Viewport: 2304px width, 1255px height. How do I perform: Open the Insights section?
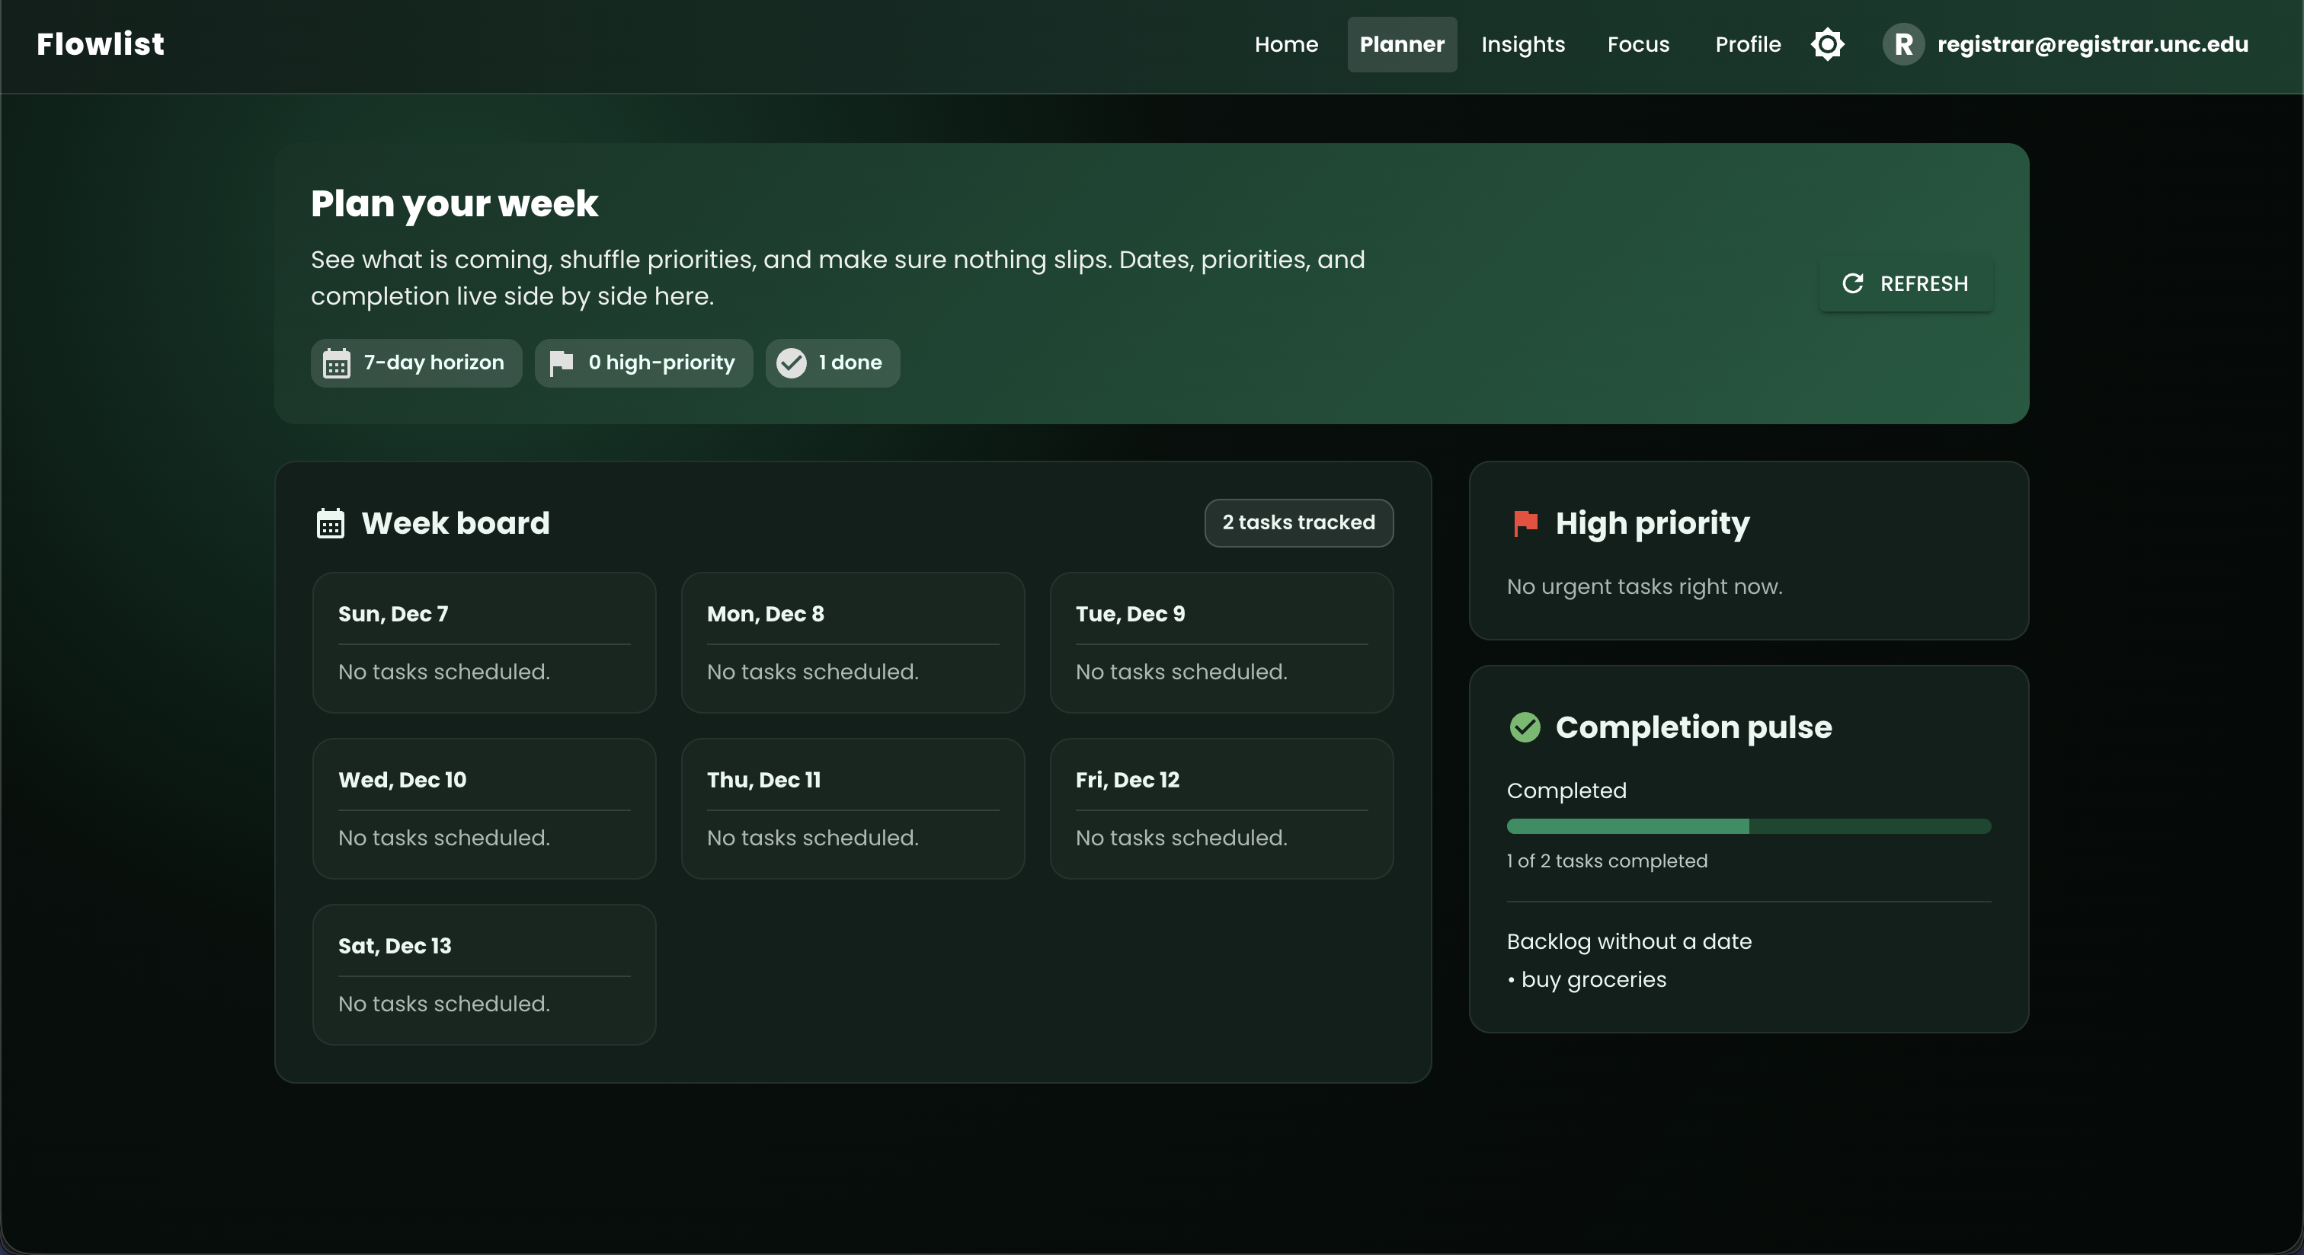[x=1523, y=44]
